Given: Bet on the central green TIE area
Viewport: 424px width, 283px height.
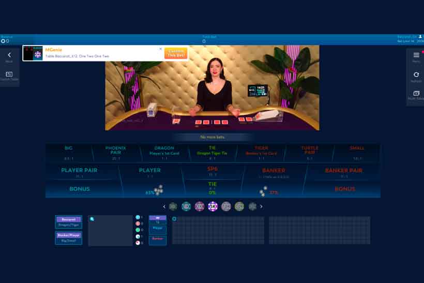Looking at the screenshot, I should [213, 188].
